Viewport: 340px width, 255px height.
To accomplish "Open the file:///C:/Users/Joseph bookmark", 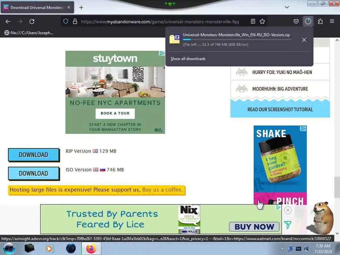I will [29, 33].
